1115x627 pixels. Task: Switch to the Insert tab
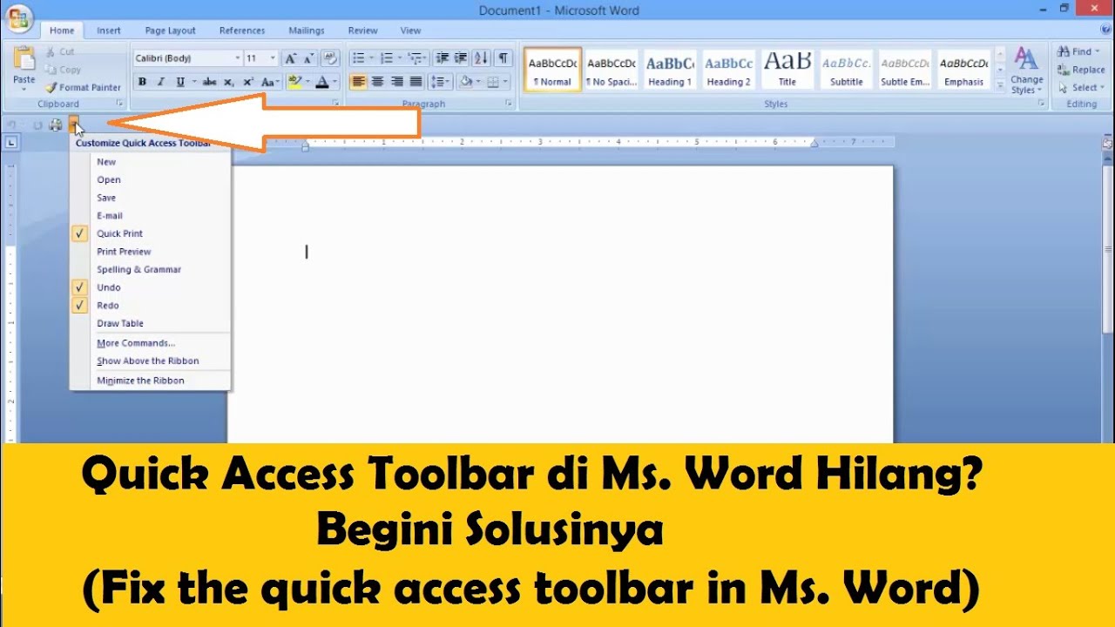click(x=109, y=30)
